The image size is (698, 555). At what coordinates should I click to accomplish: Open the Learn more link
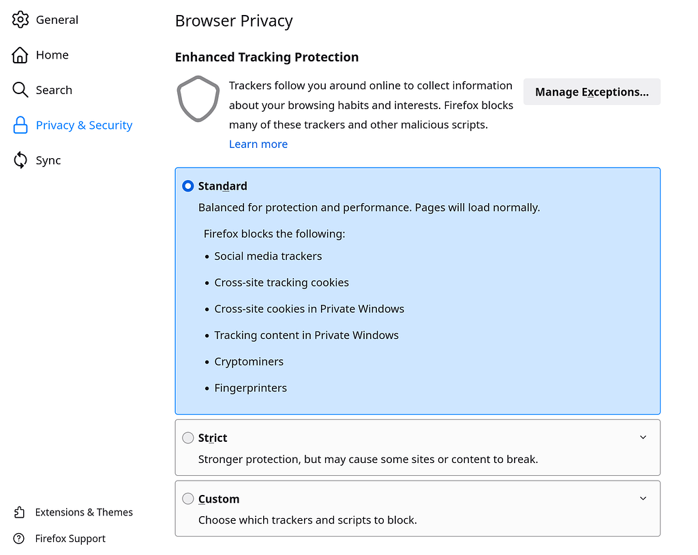[x=258, y=144]
